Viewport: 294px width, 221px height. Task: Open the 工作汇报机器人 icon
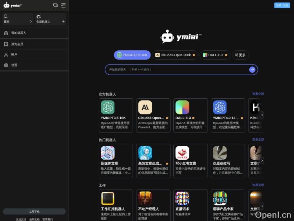[x=108, y=198]
